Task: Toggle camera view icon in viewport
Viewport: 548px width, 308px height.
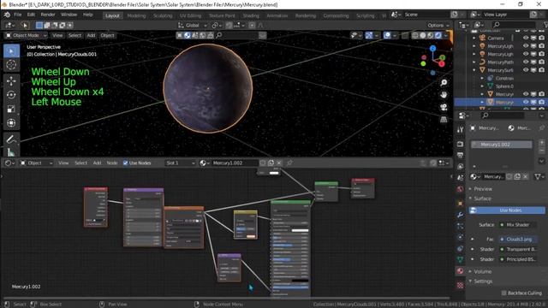Action: point(444,107)
